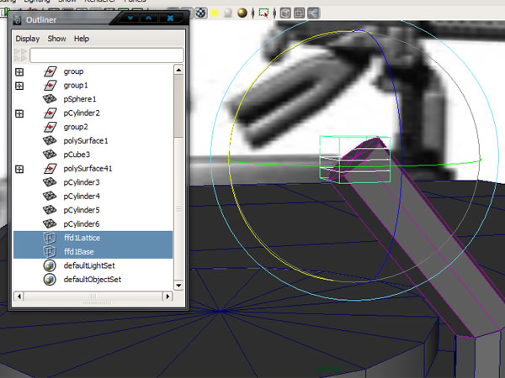The height and width of the screenshot is (378, 505).
Task: Select ffd1Base in the Outliner
Action: [x=79, y=252]
